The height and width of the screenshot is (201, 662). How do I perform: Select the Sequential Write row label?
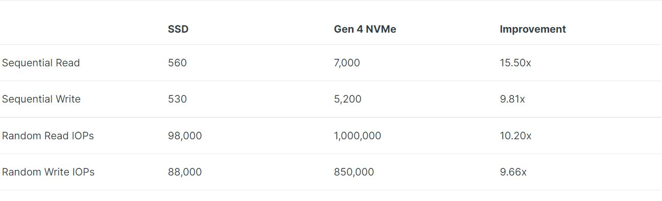[41, 99]
